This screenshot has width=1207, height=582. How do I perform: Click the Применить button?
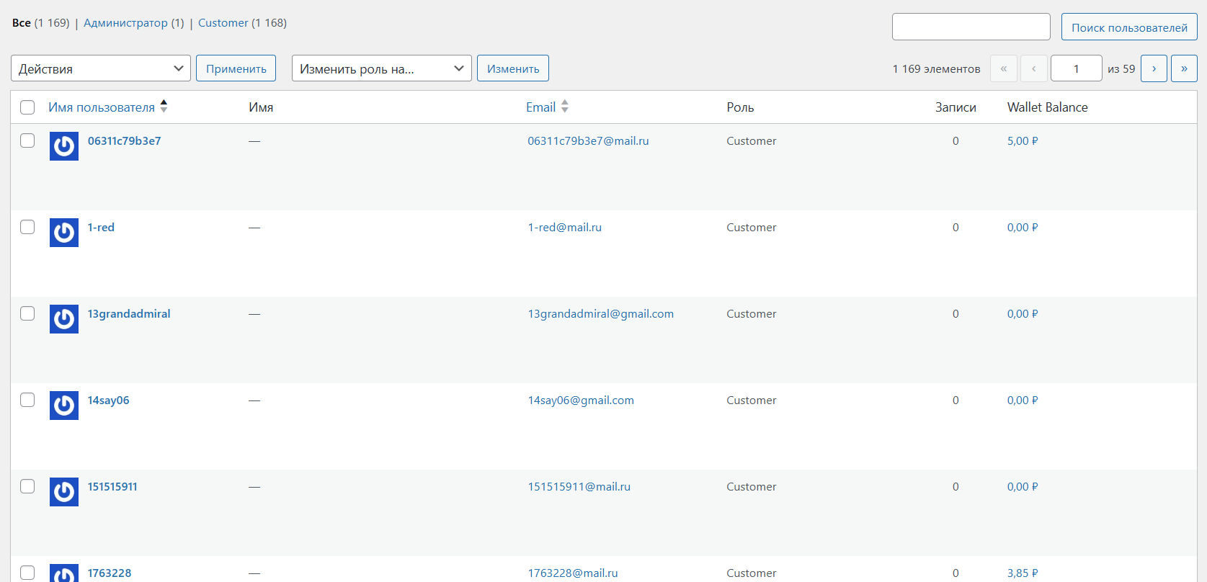236,68
